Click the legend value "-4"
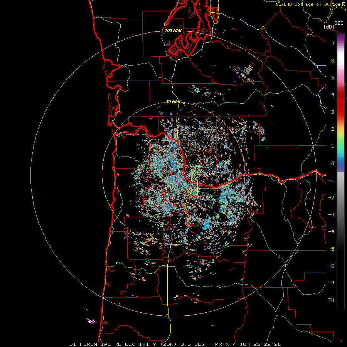This screenshot has height=347, width=347. click(x=331, y=232)
